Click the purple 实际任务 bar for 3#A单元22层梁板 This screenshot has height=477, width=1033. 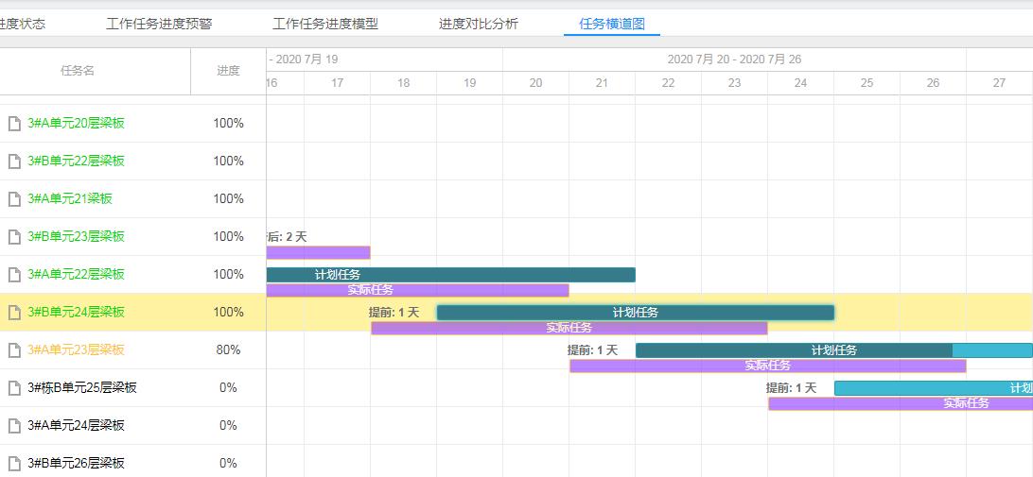417,290
